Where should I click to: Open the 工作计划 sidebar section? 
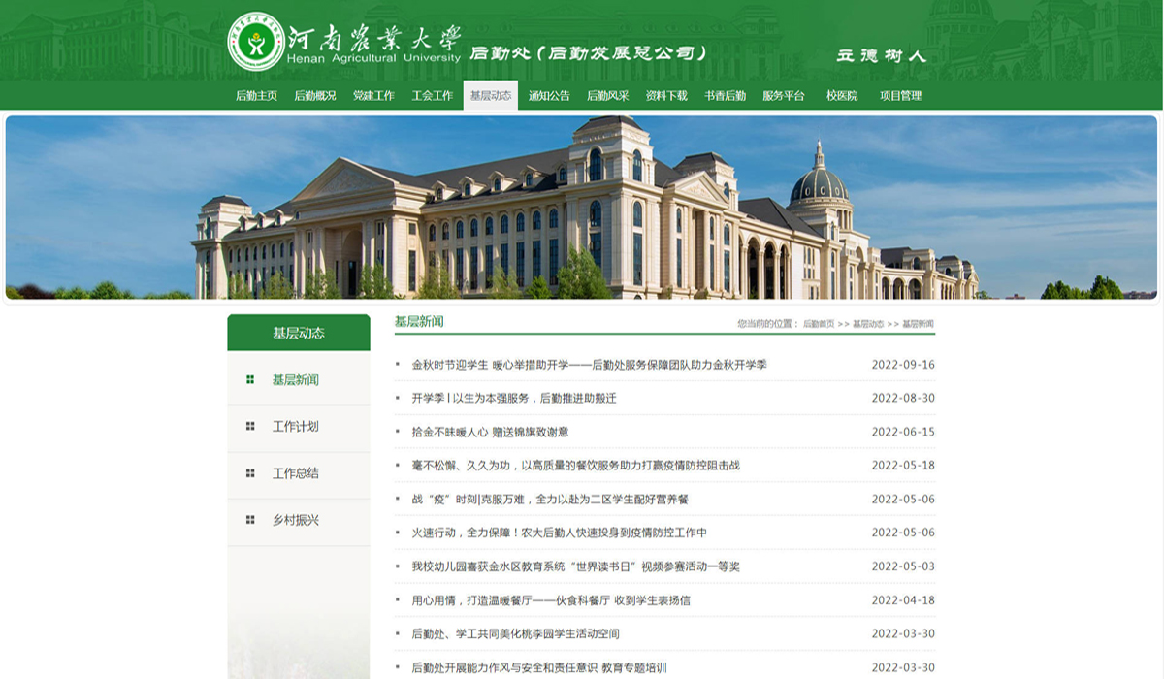pos(295,426)
